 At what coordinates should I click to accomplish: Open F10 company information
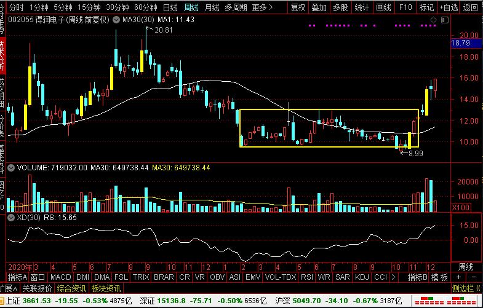coord(405,7)
